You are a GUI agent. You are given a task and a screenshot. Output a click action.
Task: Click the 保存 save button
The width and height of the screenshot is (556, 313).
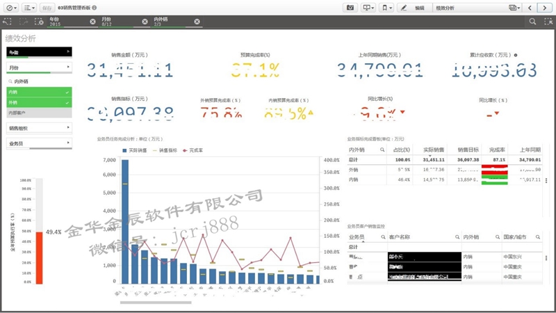coord(47,7)
